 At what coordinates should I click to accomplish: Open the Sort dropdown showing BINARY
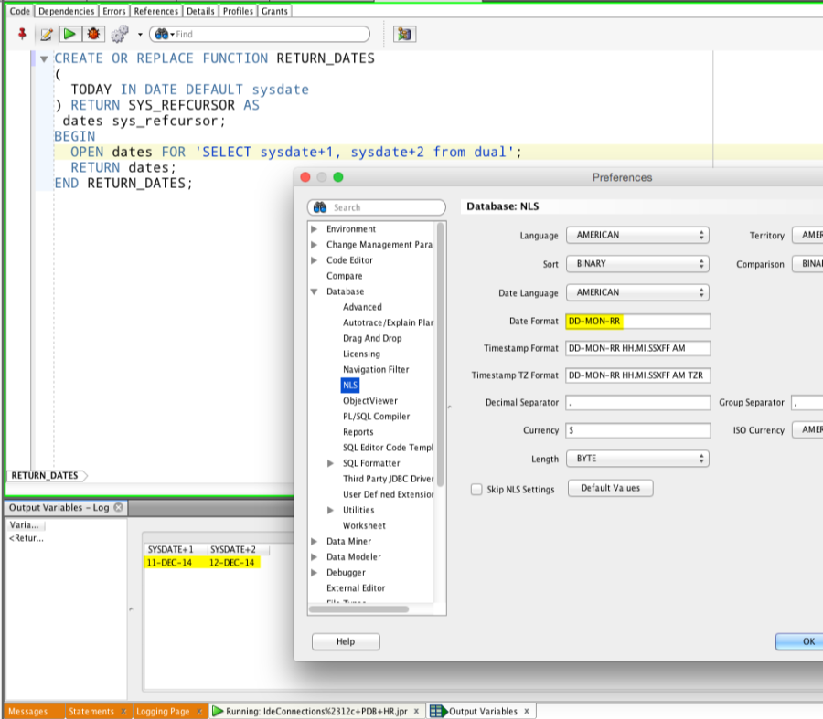tap(637, 263)
